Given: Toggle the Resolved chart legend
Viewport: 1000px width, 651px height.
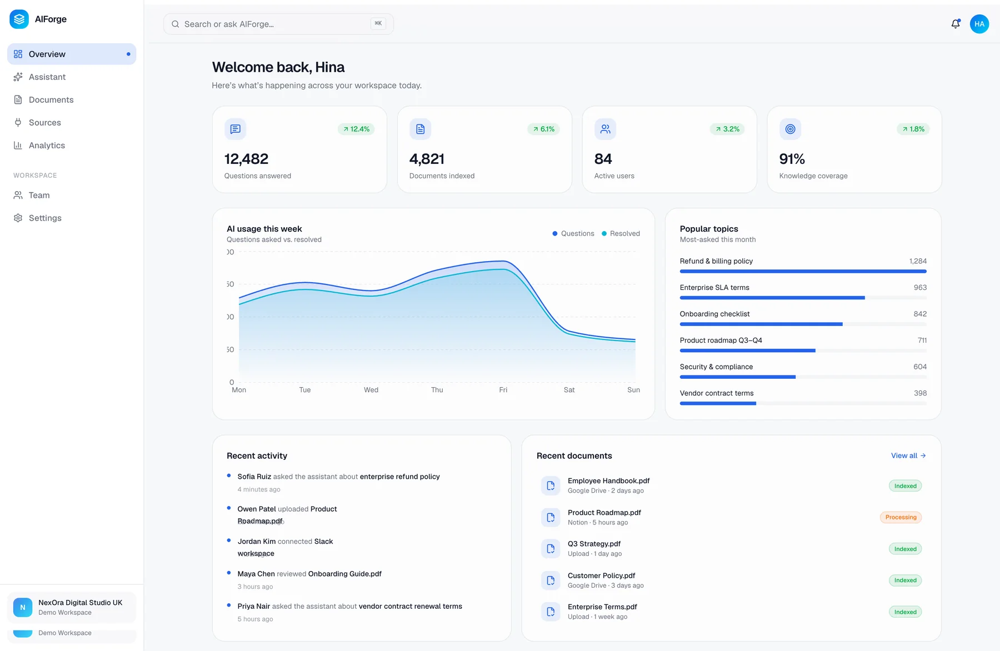Looking at the screenshot, I should click(621, 233).
